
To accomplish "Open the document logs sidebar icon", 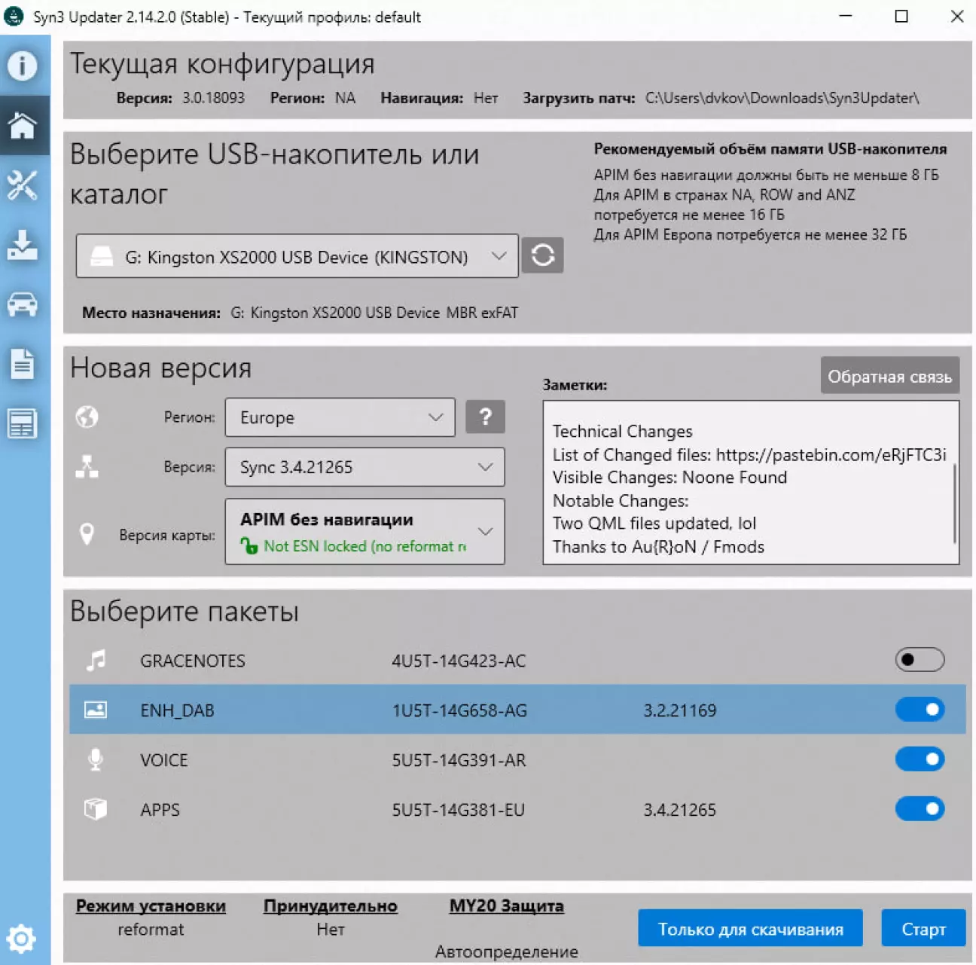I will [23, 364].
